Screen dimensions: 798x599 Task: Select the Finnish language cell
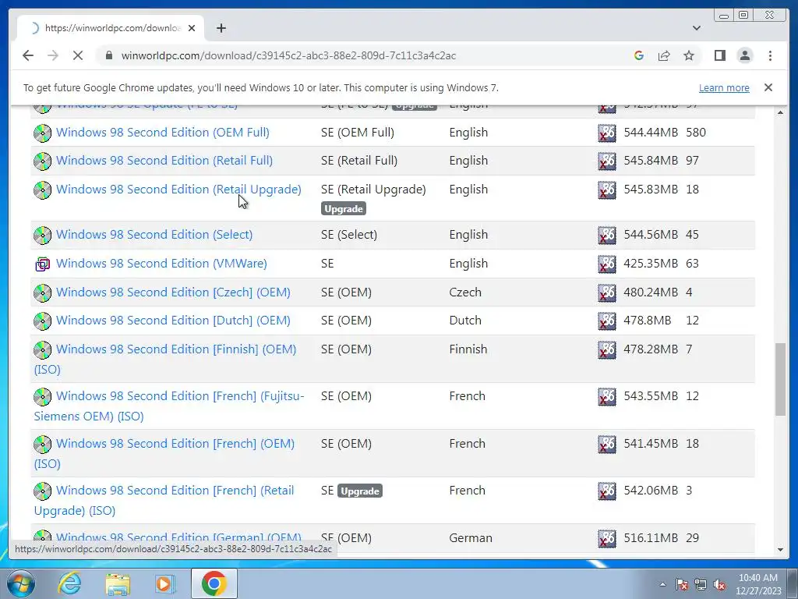coord(468,349)
